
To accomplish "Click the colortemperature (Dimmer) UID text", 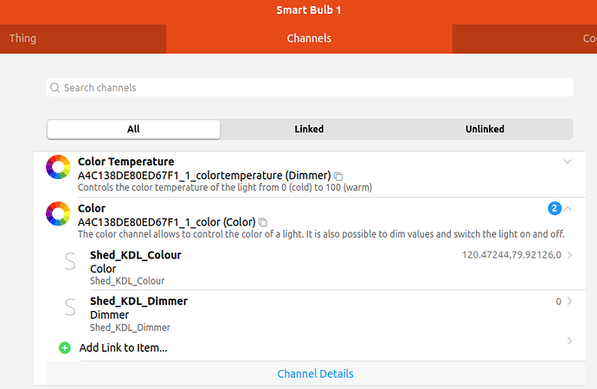I will tap(204, 175).
